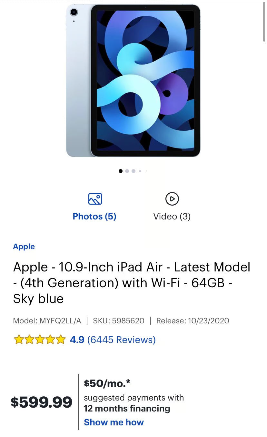Click the third rating star icon

pyautogui.click(x=39, y=340)
